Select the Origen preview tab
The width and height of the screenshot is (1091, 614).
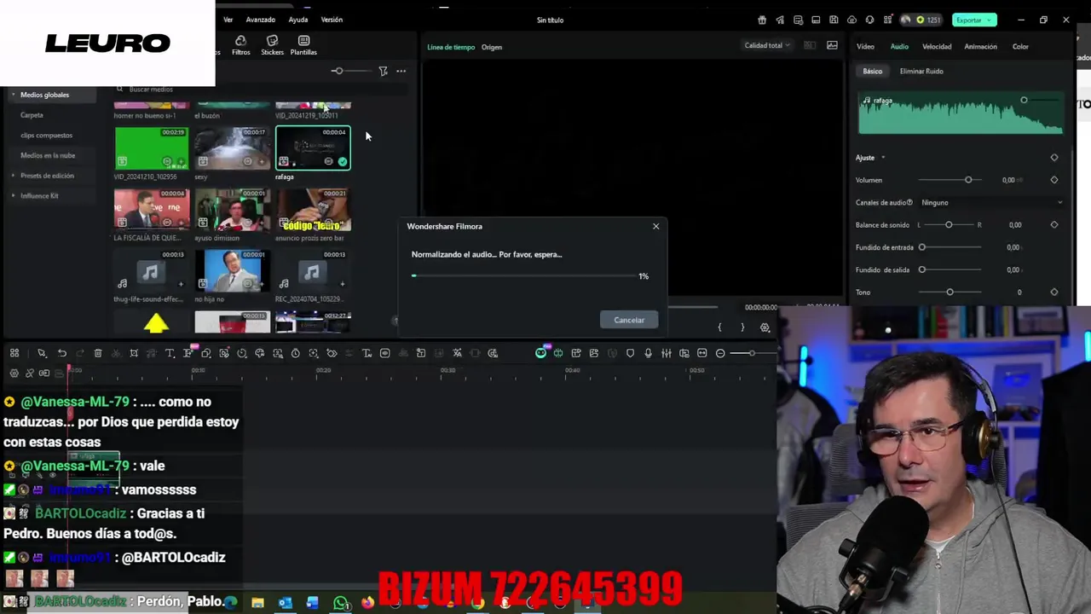tap(492, 47)
